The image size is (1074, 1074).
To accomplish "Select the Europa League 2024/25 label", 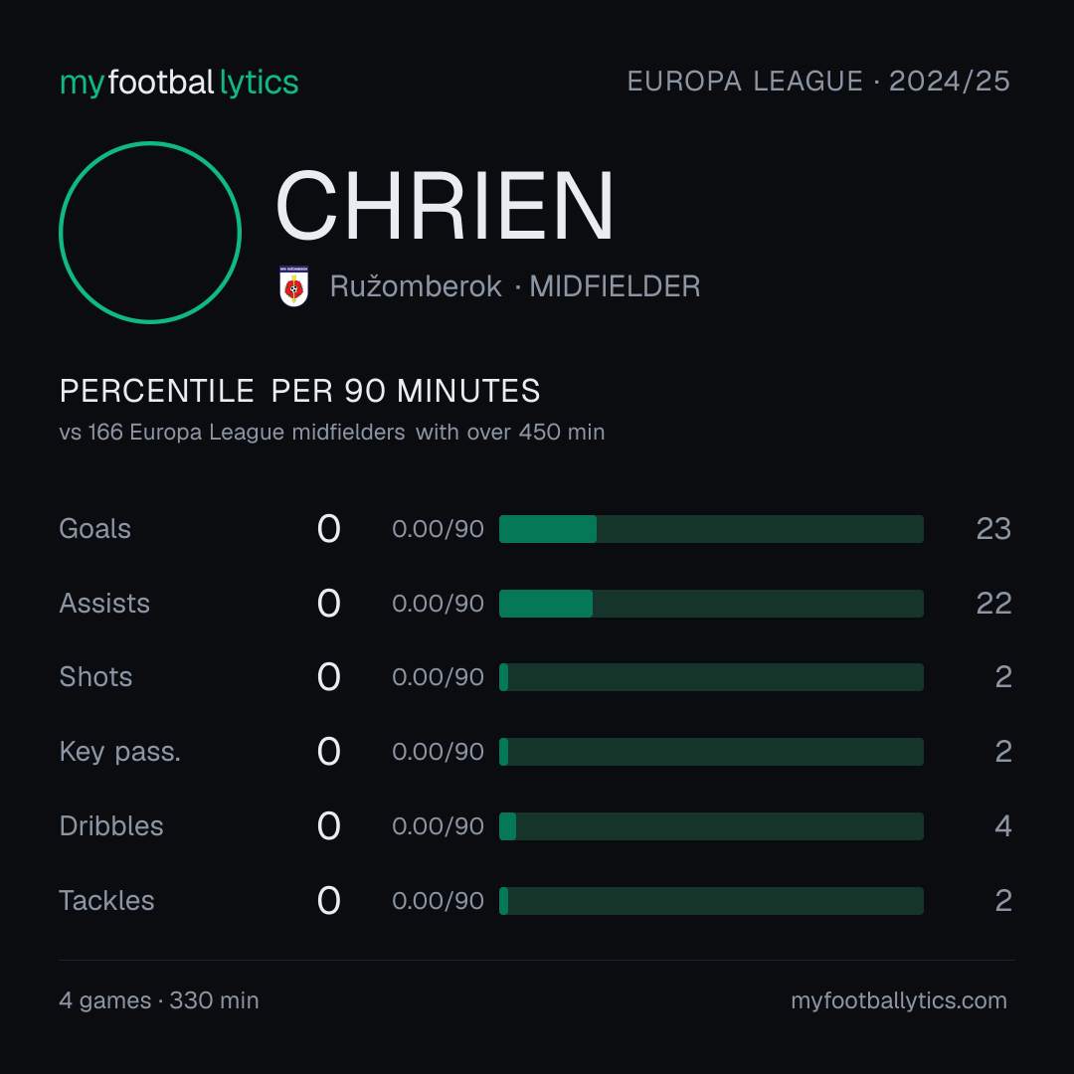I will [x=818, y=82].
